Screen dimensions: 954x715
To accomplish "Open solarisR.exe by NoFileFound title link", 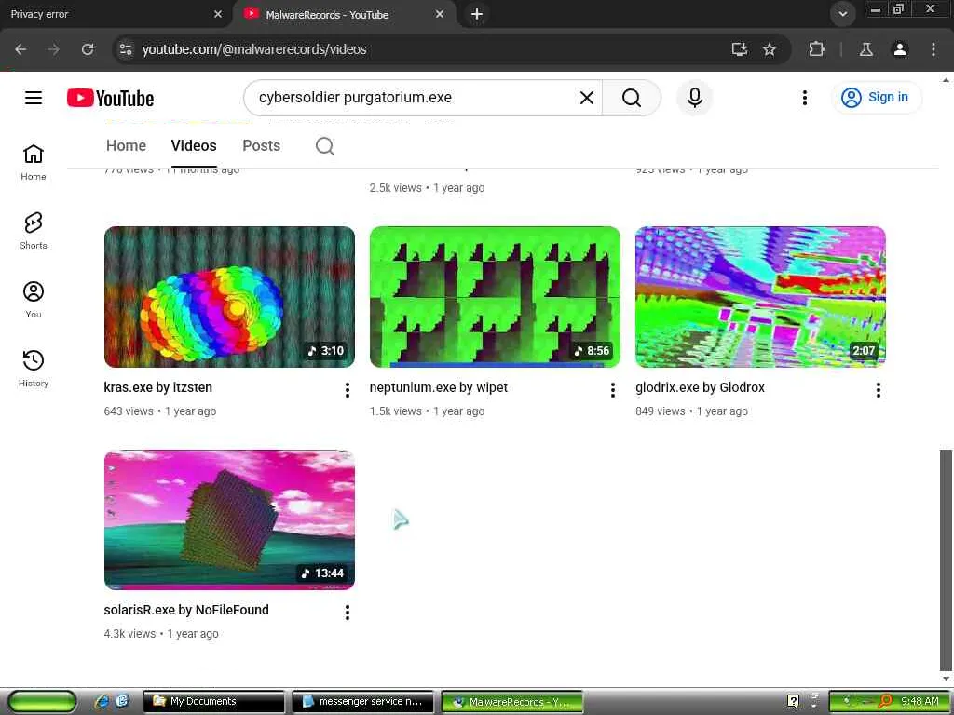I will pos(186,610).
